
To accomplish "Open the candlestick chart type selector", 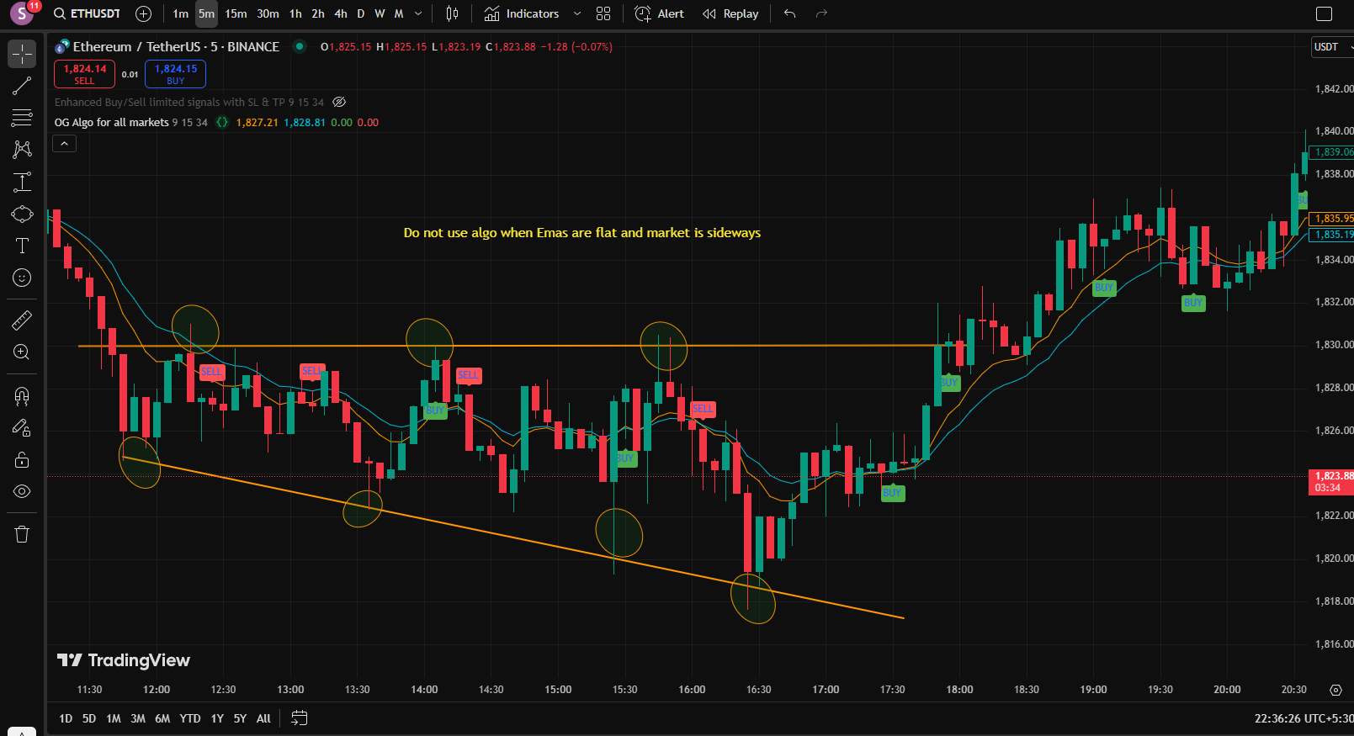I will click(x=452, y=13).
